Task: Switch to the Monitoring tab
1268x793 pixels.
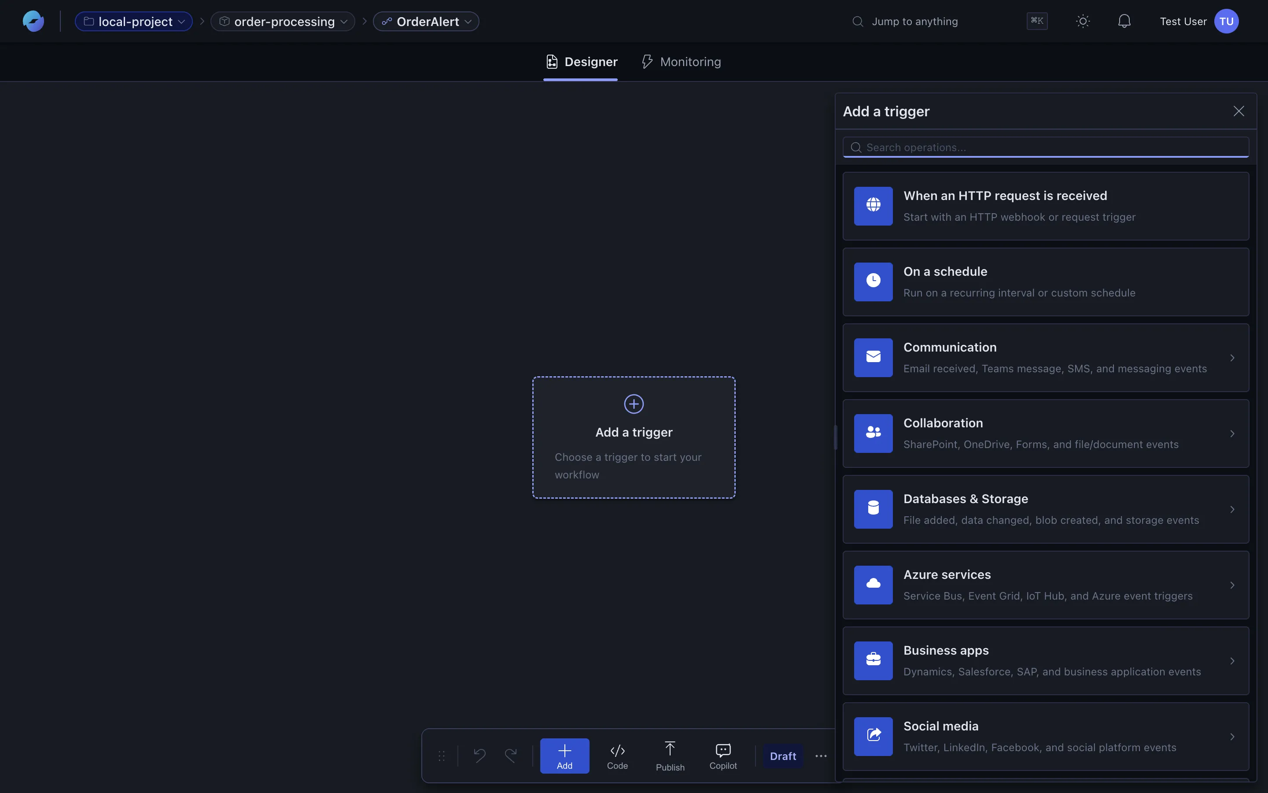Action: [x=681, y=62]
